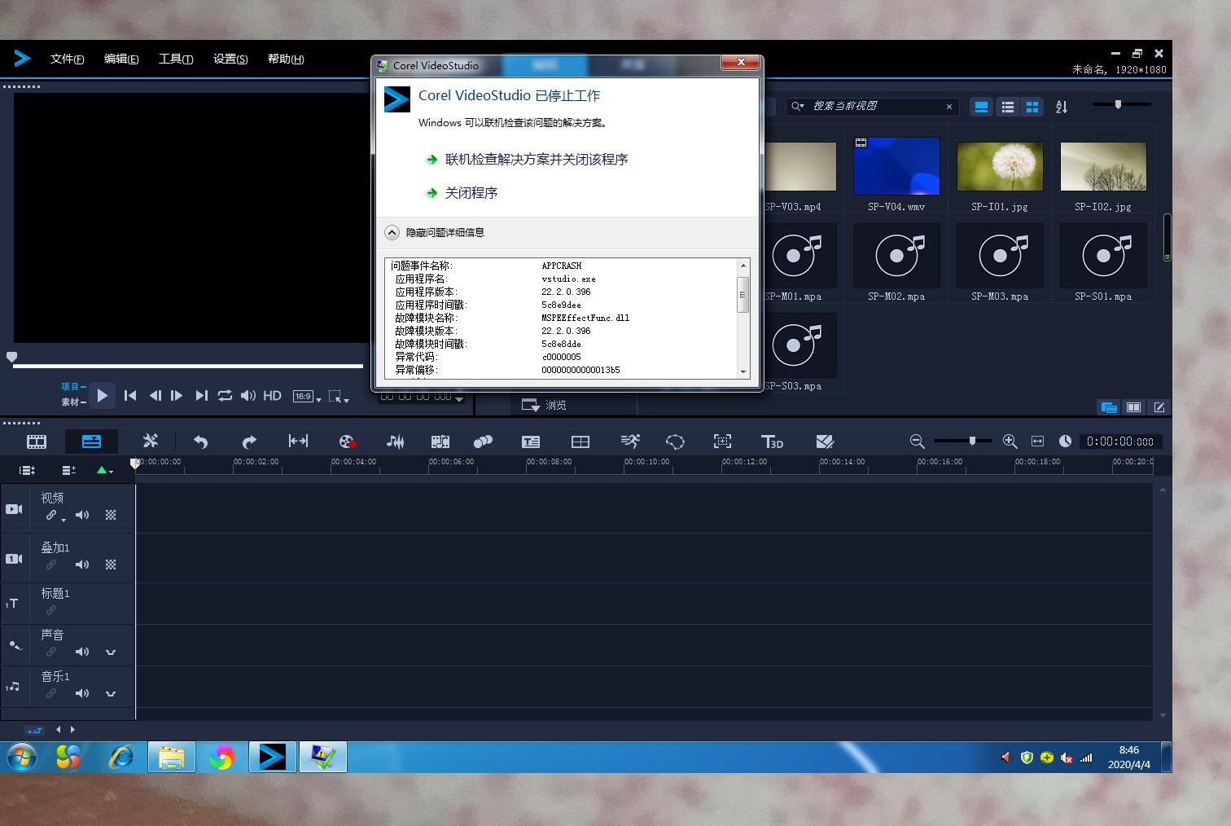Open the 编辑(E) menu
The width and height of the screenshot is (1231, 826).
click(x=121, y=59)
